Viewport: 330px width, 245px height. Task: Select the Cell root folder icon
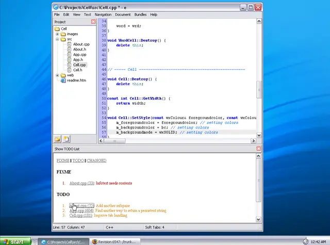coord(57,29)
